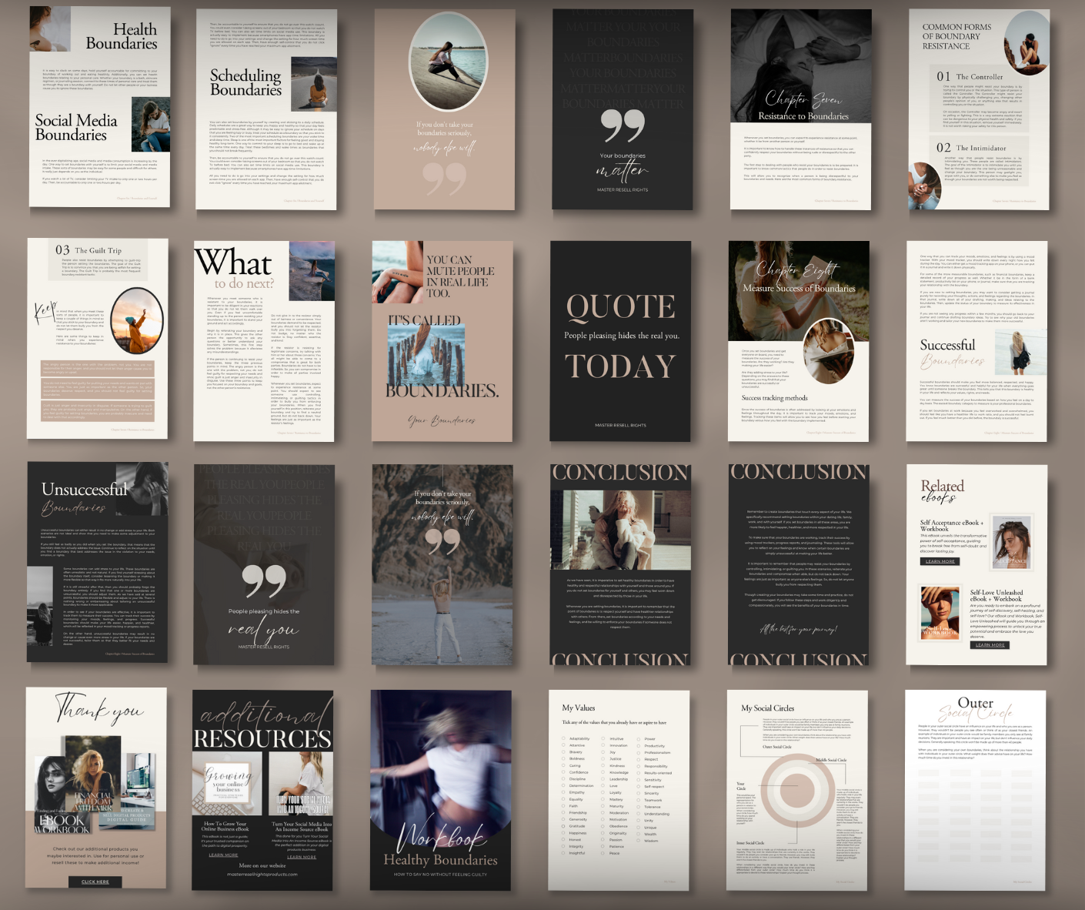This screenshot has width=1085, height=910.
Task: Click LEARN MORE under Self-Love Unleashed eBook
Action: pyautogui.click(x=990, y=645)
